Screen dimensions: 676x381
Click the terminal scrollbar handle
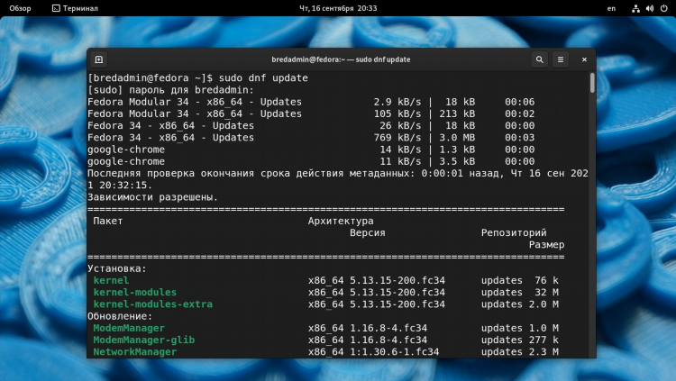592,82
